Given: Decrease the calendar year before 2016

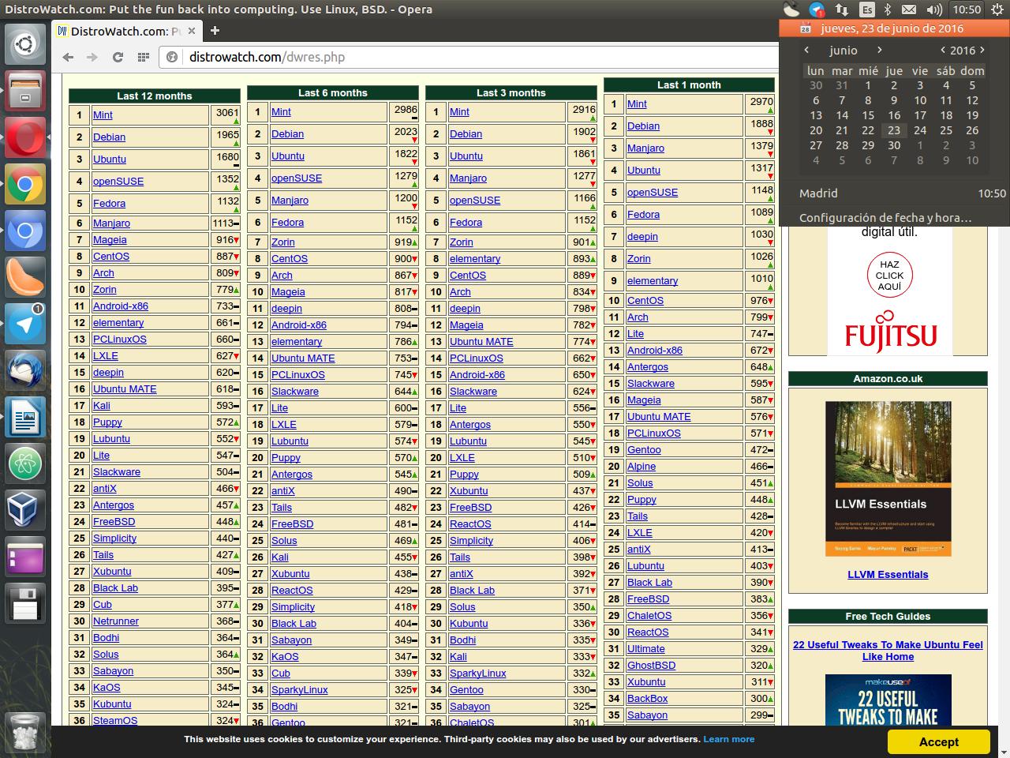Looking at the screenshot, I should (x=943, y=50).
